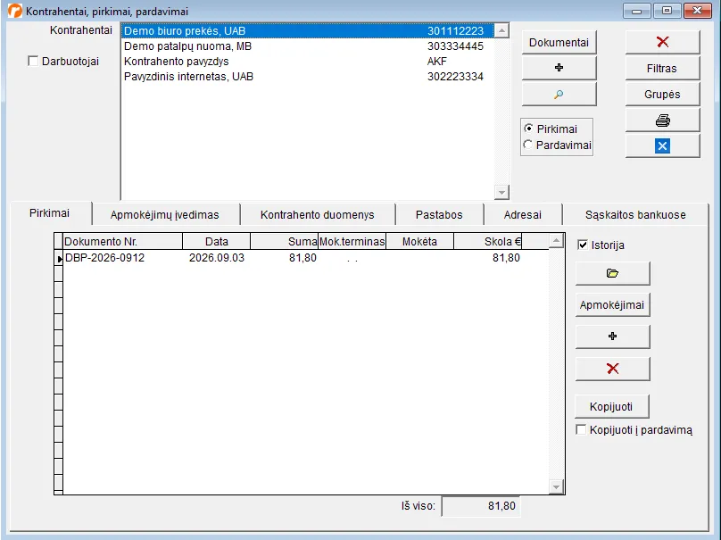Screen dimensions: 721x540
Task: Click date cell 2026.09.03
Action: click(217, 258)
